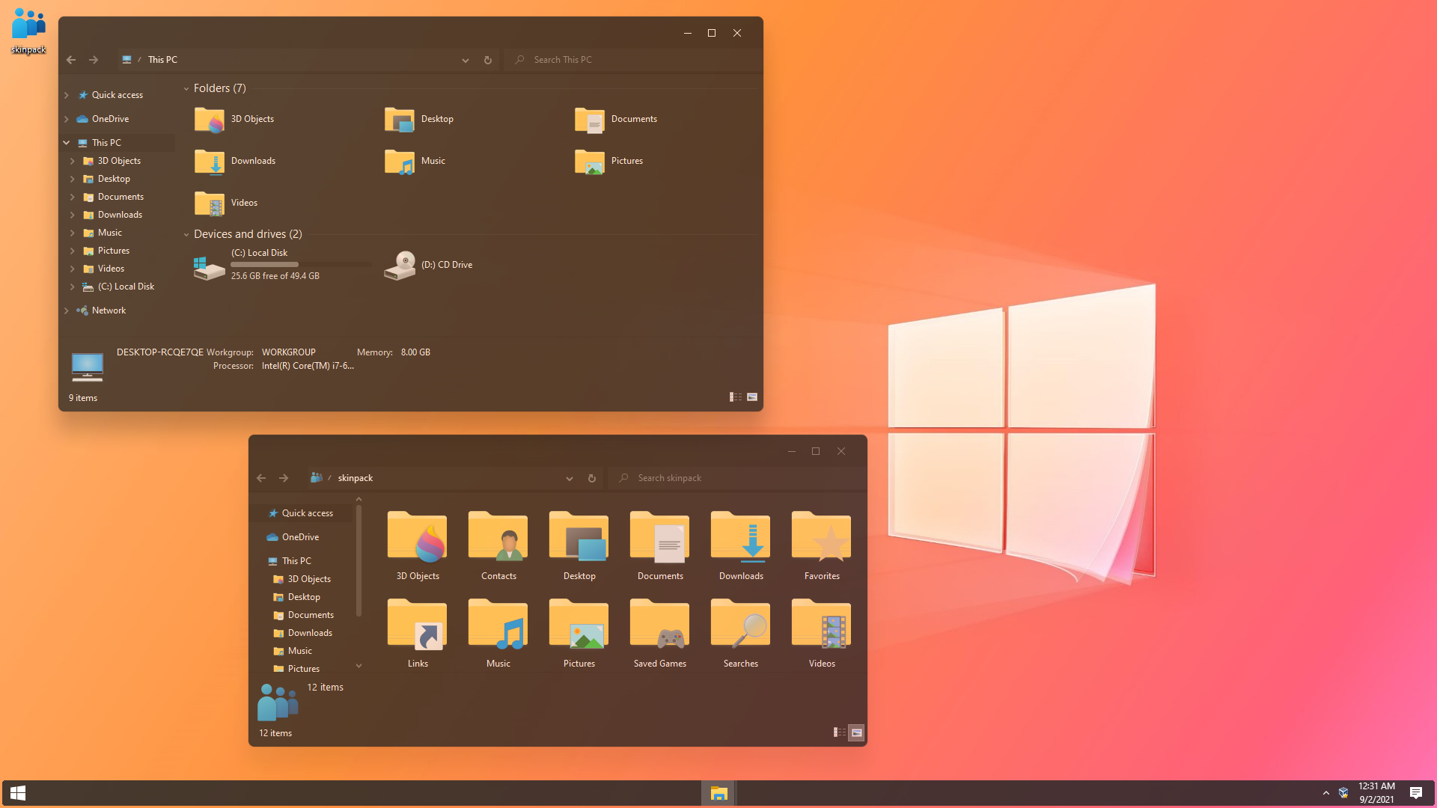The image size is (1437, 808).
Task: Switch skinpack window to details view
Action: tap(840, 732)
